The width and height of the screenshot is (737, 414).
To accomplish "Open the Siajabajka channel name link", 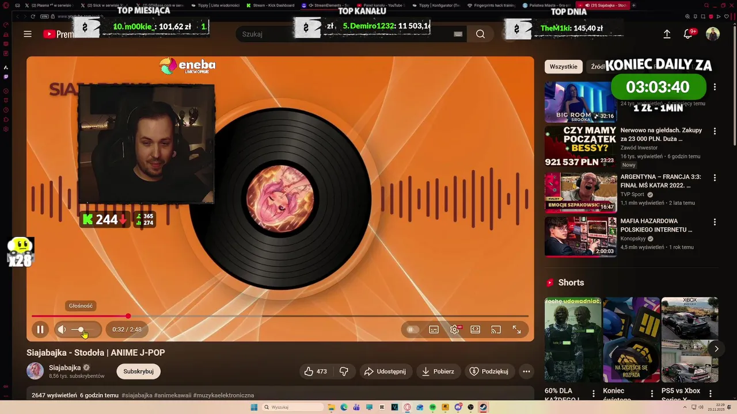I will tap(64, 367).
